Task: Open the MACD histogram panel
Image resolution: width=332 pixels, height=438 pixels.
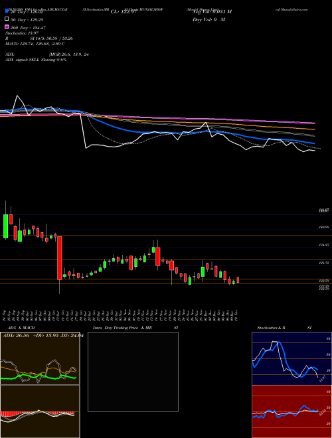Action: coord(40,411)
